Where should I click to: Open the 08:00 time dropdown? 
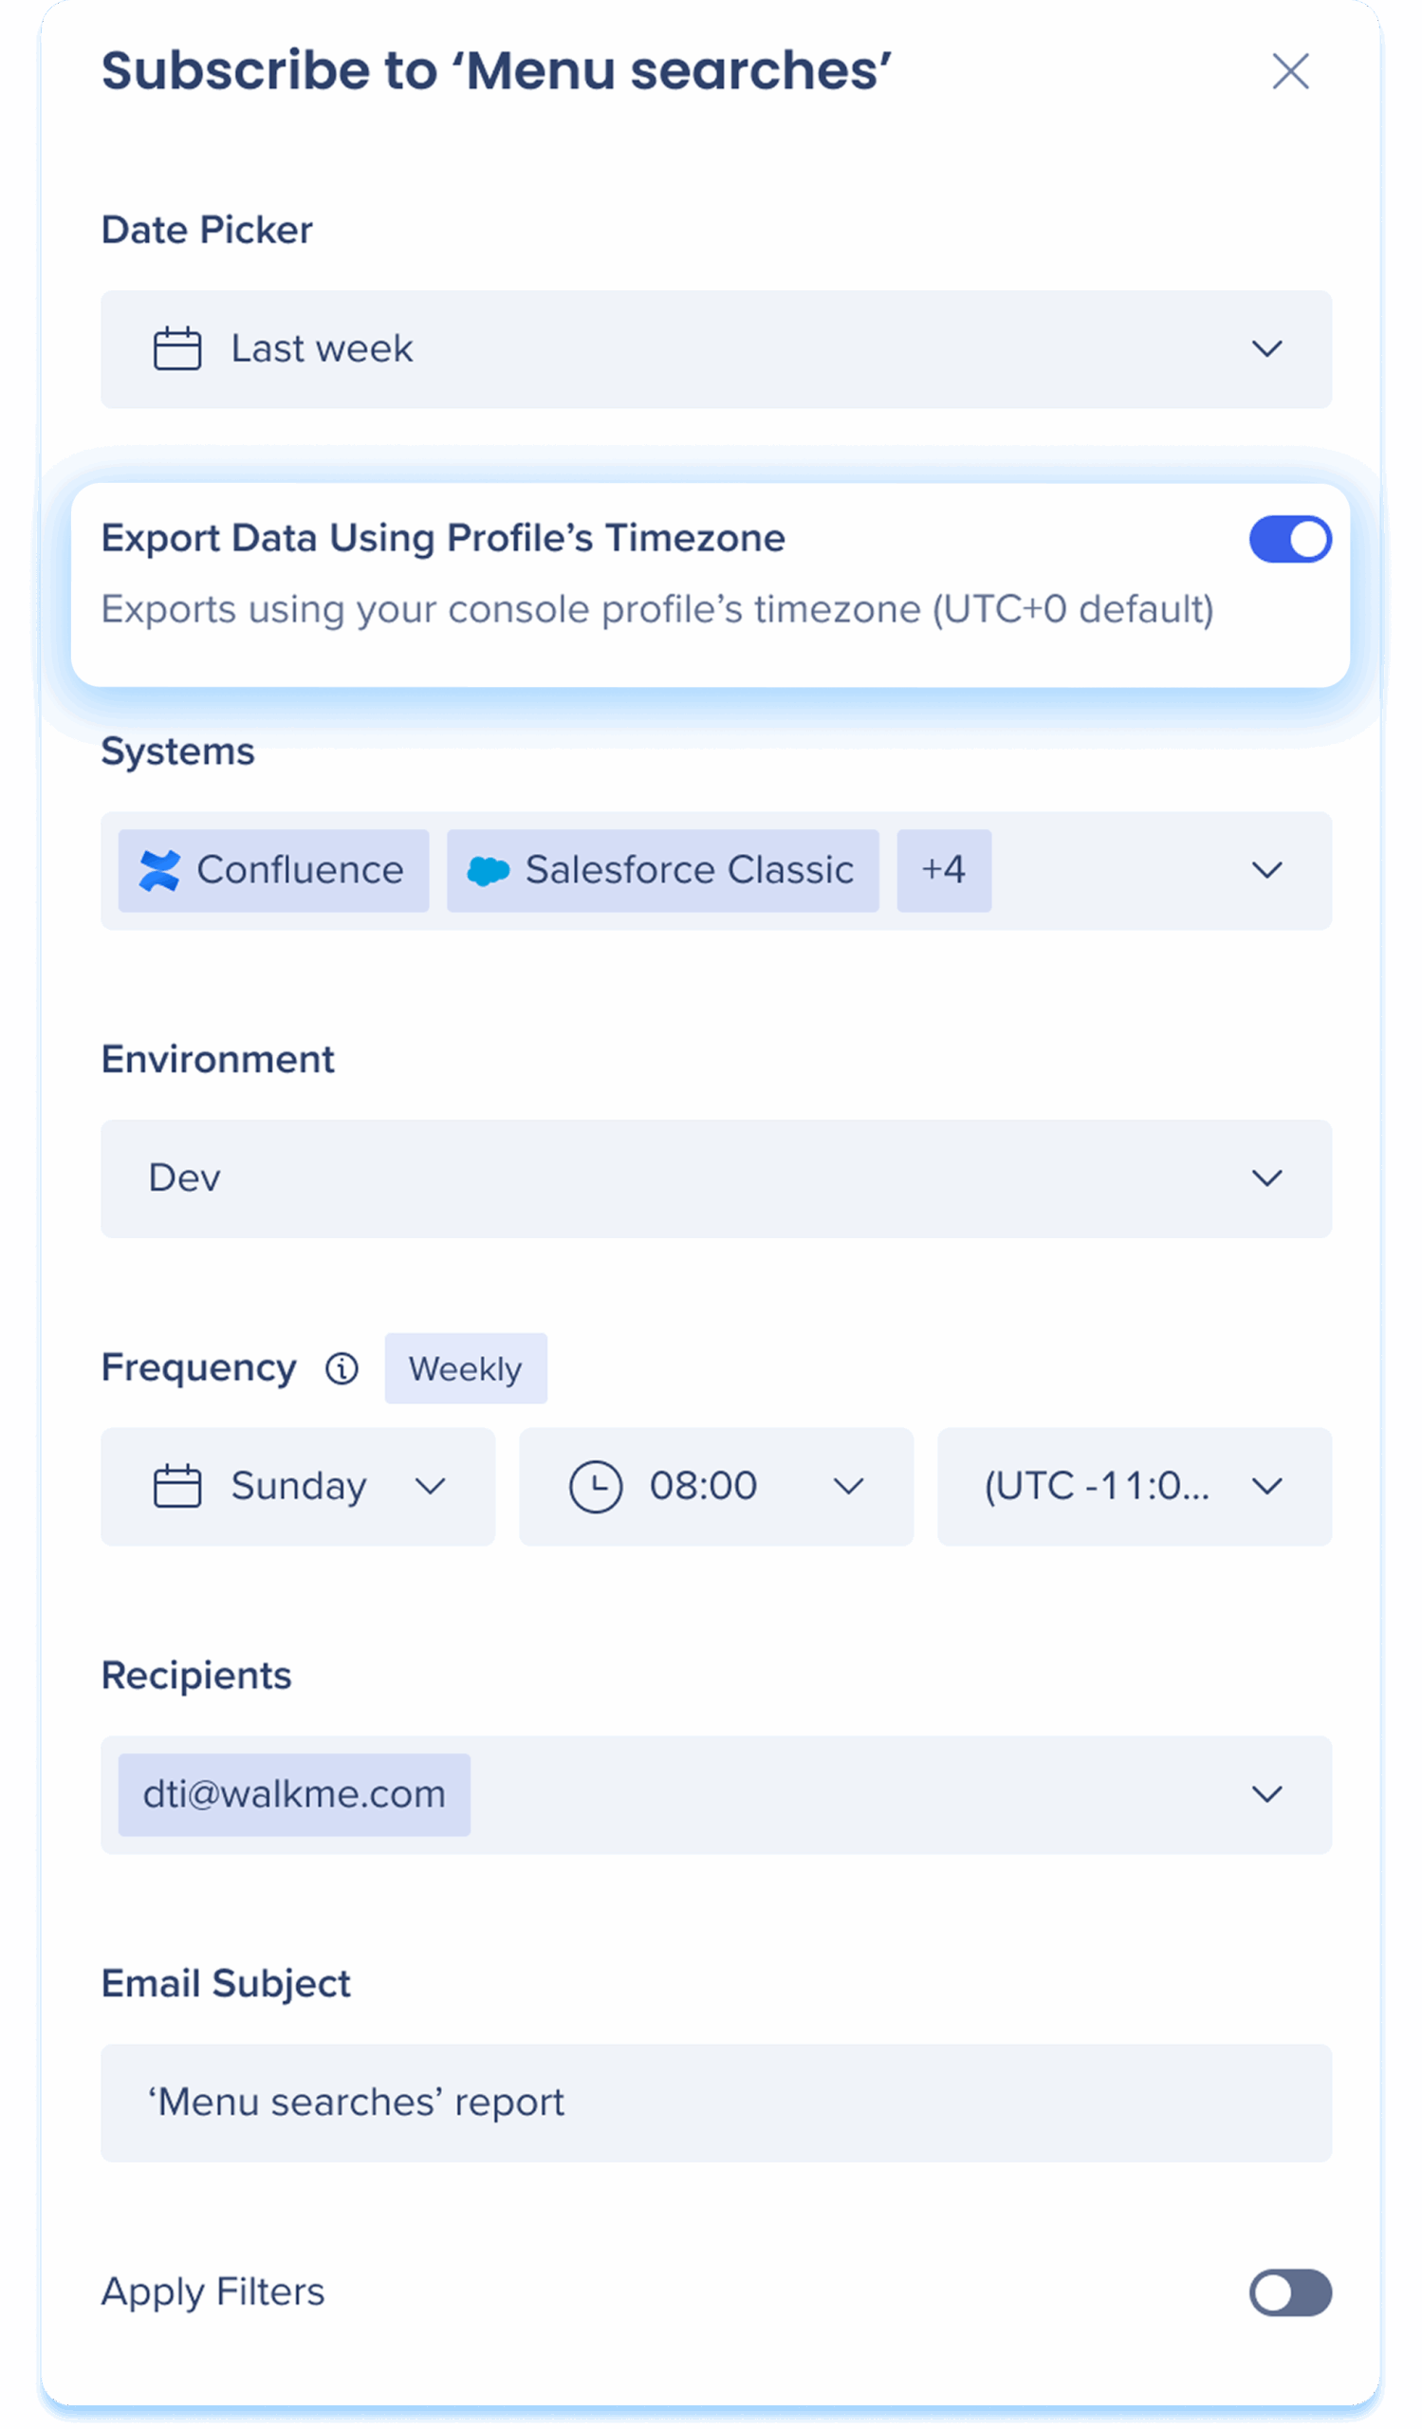[716, 1486]
